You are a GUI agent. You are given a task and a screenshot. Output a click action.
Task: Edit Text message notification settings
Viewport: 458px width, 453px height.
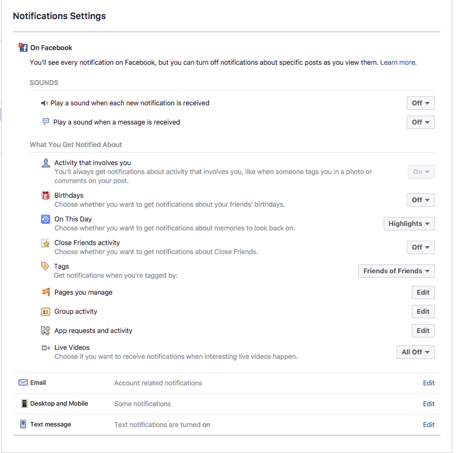pos(429,425)
